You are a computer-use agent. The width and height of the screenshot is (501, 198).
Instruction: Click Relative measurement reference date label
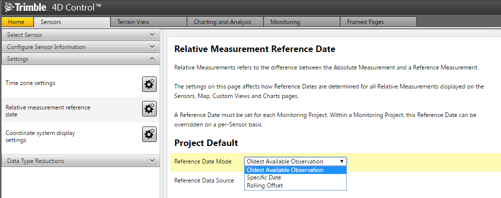pos(48,111)
